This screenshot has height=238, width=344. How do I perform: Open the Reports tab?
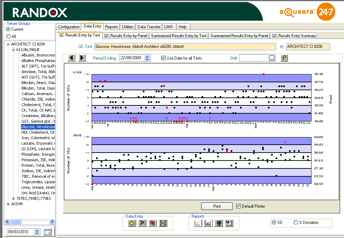[x=111, y=27]
